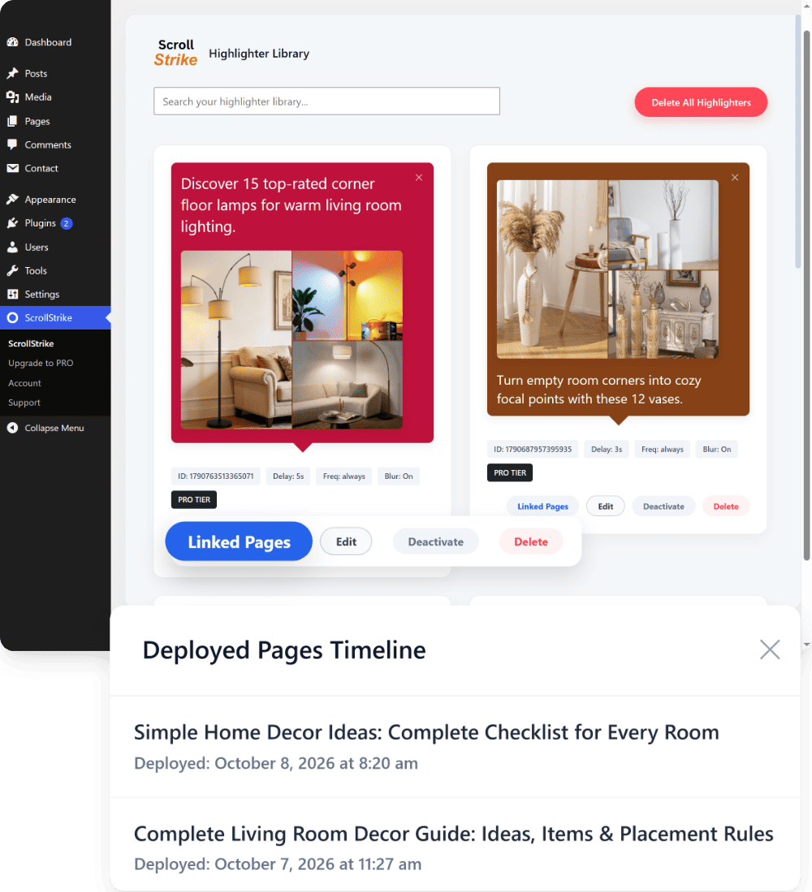
Task: Open Linked Pages for the vases highlighter
Action: click(x=543, y=506)
